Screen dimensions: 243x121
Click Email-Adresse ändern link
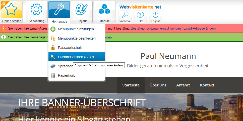(200, 29)
